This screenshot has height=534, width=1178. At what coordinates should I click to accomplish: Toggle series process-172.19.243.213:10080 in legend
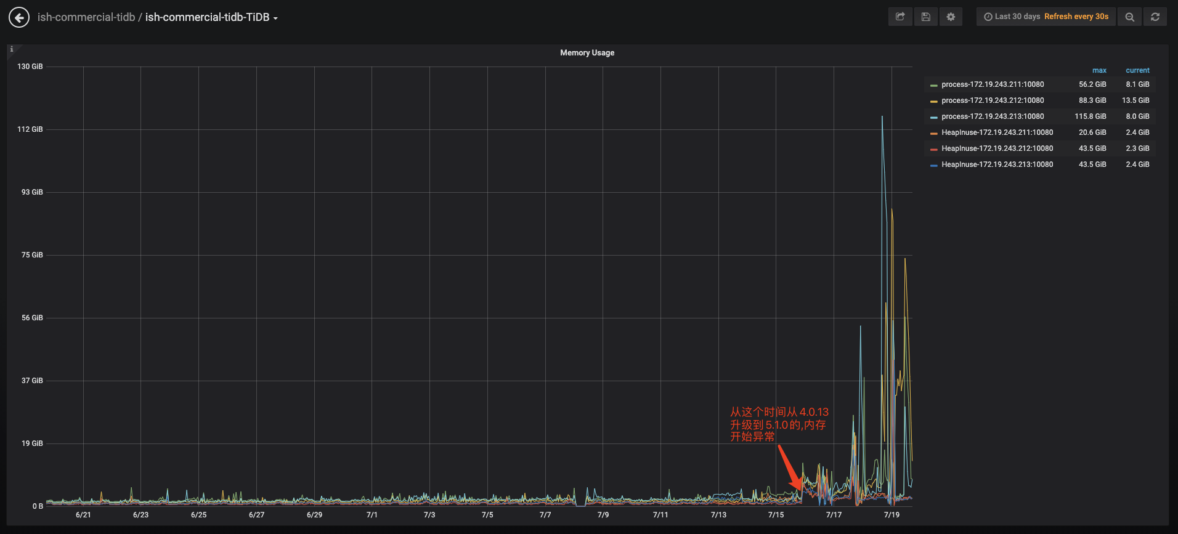click(993, 116)
